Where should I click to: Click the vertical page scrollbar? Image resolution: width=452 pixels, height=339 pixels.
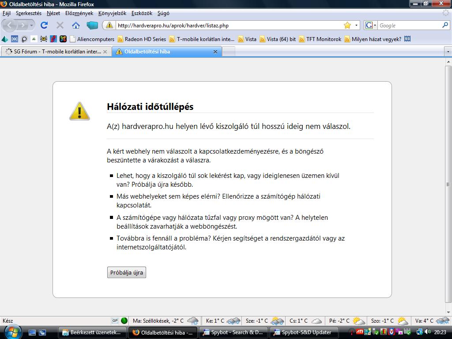[448, 184]
